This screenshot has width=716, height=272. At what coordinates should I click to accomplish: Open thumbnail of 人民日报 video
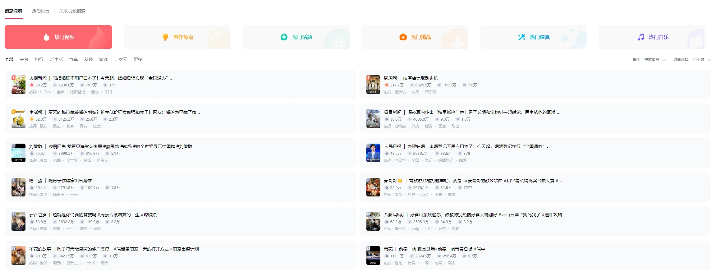click(373, 153)
